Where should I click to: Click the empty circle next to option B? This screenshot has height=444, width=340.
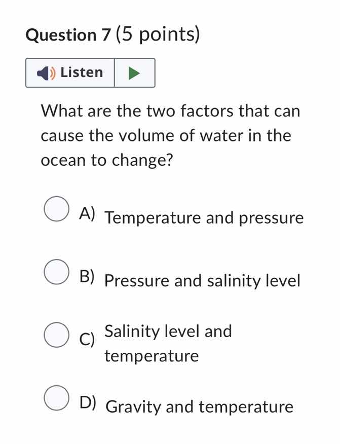pyautogui.click(x=56, y=272)
